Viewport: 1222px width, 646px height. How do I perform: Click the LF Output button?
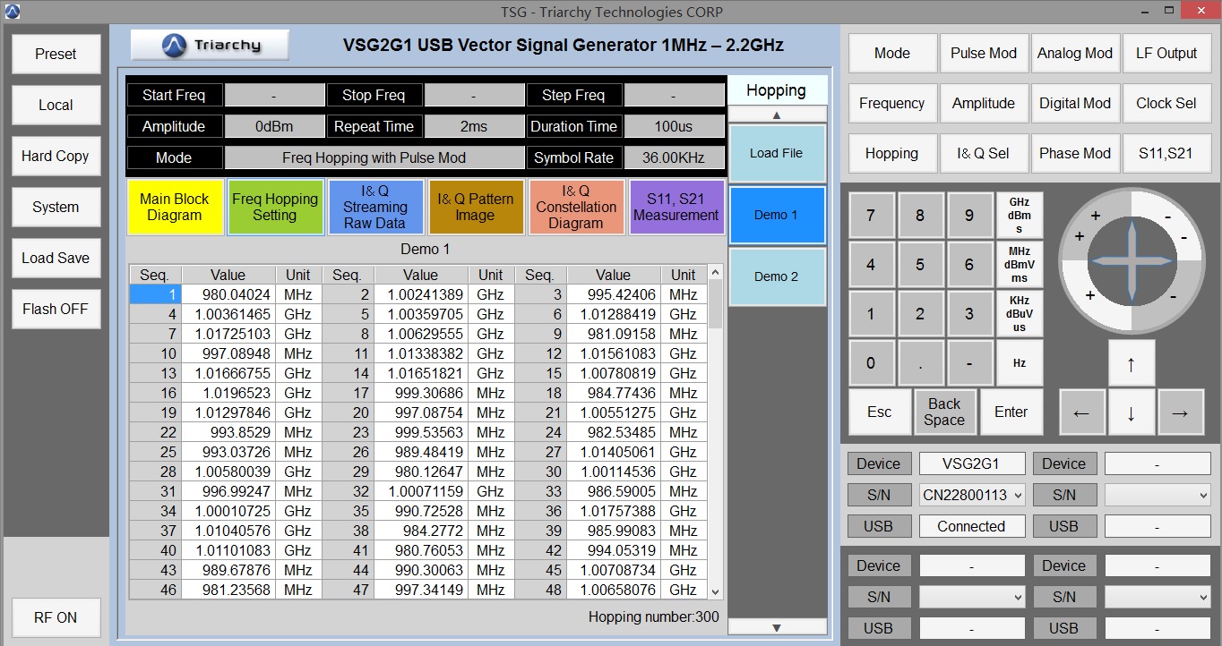pos(1166,53)
